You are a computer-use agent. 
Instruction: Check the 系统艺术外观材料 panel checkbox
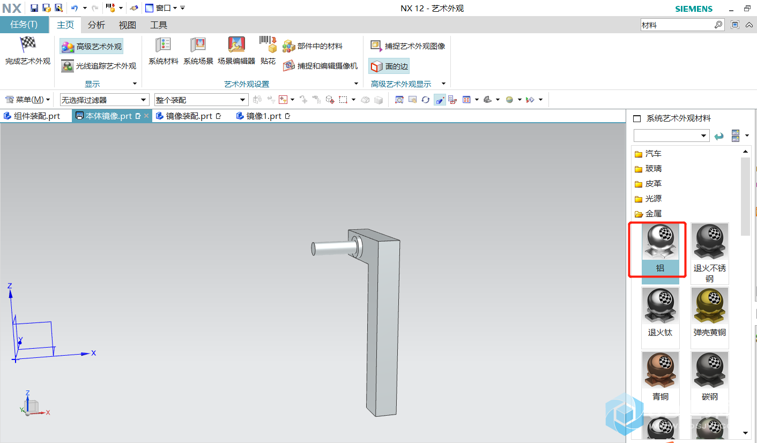click(637, 118)
